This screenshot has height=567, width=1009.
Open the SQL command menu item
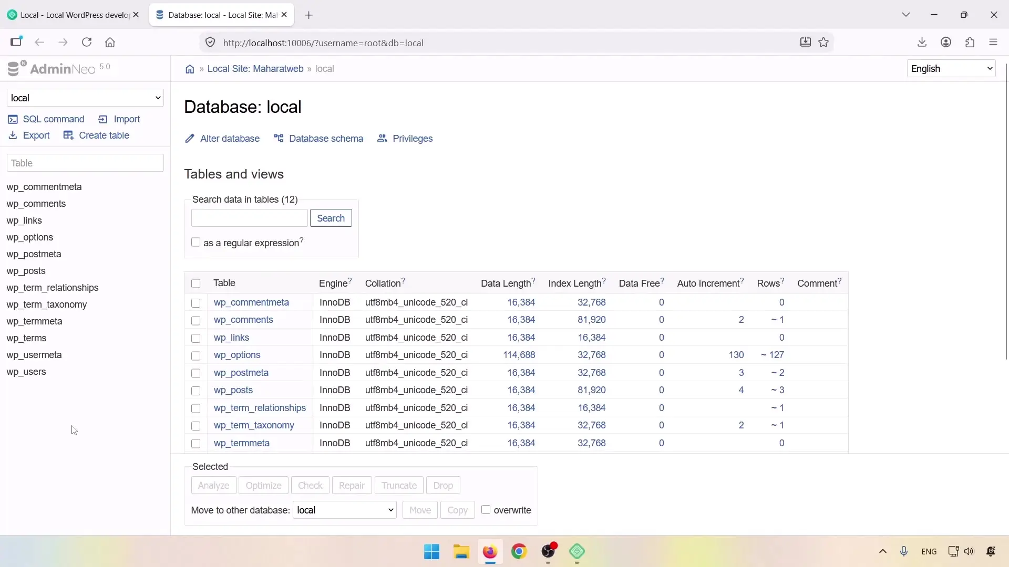click(x=46, y=119)
